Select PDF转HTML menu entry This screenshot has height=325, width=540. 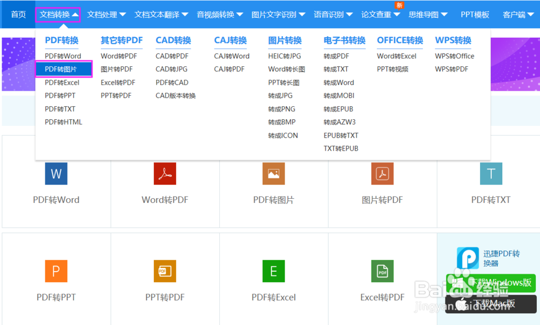pyautogui.click(x=63, y=122)
